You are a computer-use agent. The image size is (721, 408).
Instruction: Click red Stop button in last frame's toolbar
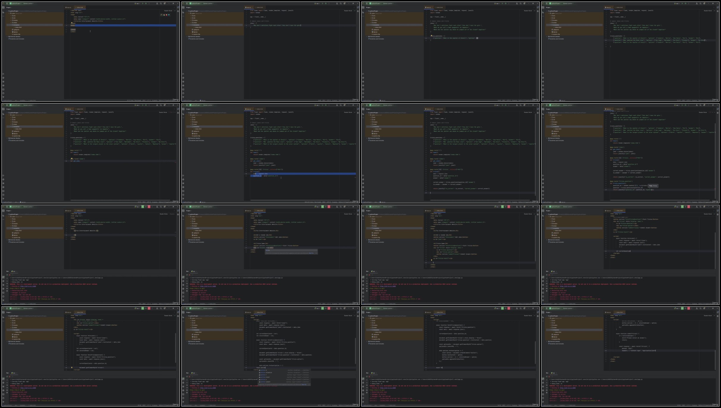[689, 308]
